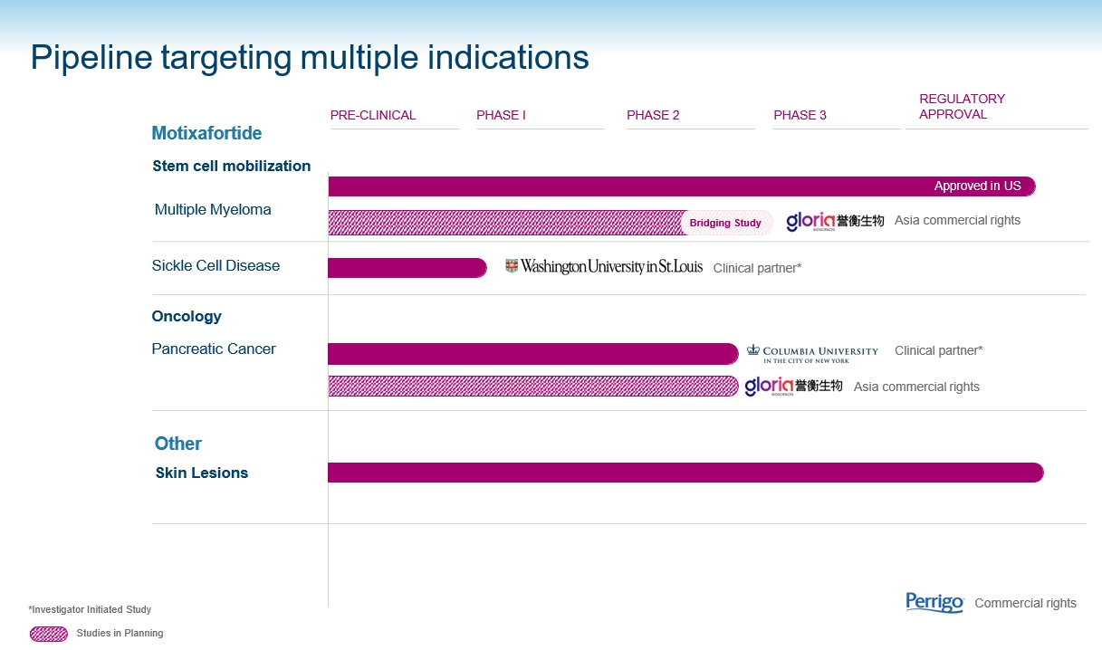The width and height of the screenshot is (1102, 650).
Task: Select the PHASE I column header
Action: click(501, 115)
